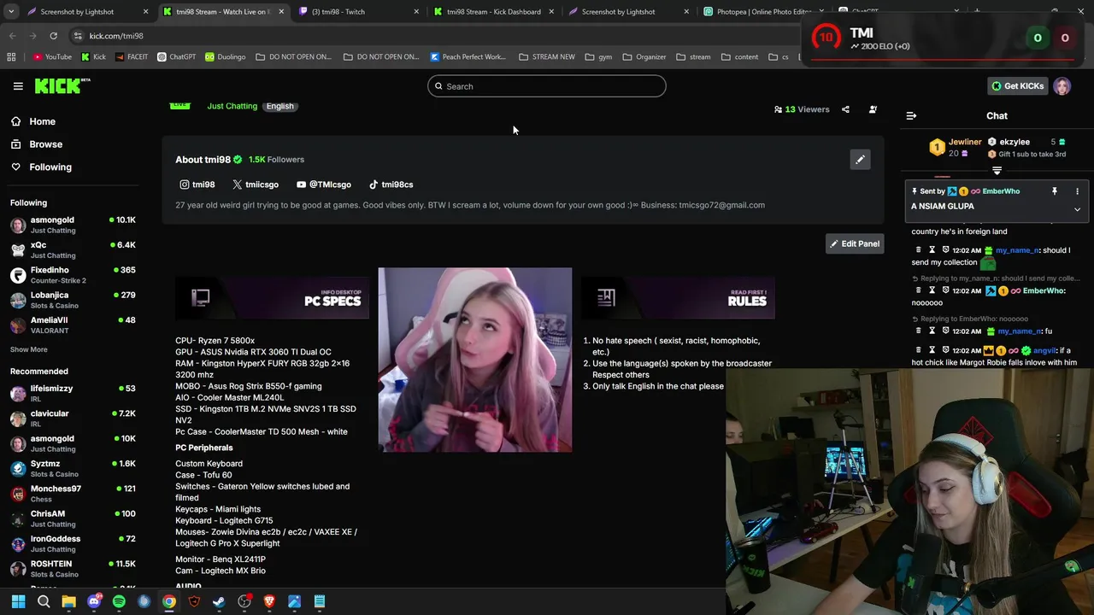Open Spotify from taskbar
Screen dimensions: 1094x615
pos(119,602)
